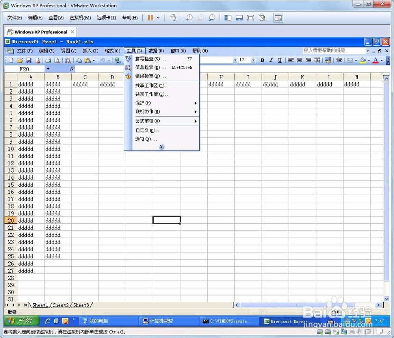Click VMware pause virtual machine button
Viewport: 394px width, 338px height.
coord(150,18)
